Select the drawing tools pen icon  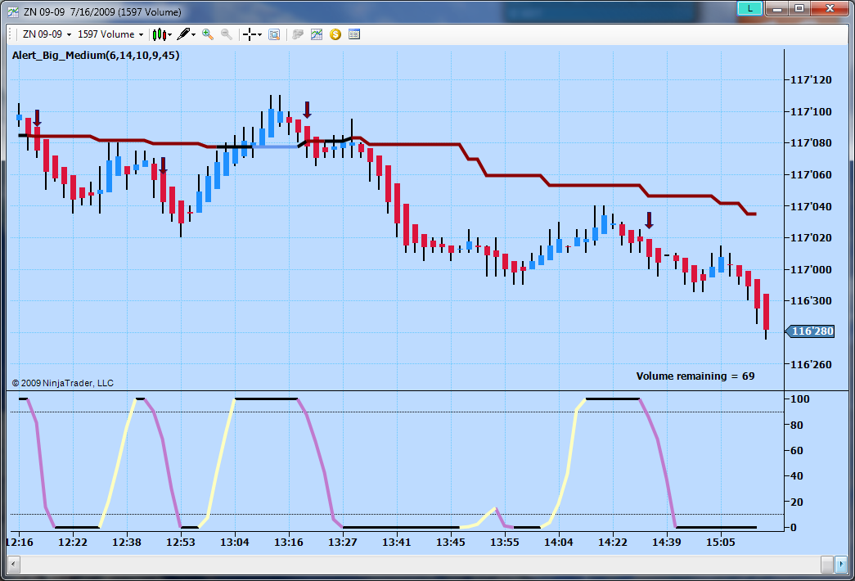click(184, 34)
